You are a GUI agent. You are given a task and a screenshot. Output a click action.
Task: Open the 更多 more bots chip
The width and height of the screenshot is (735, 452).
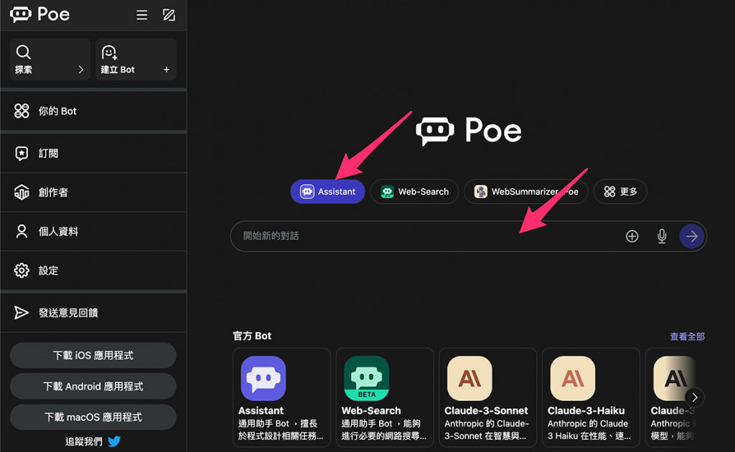[x=620, y=192]
